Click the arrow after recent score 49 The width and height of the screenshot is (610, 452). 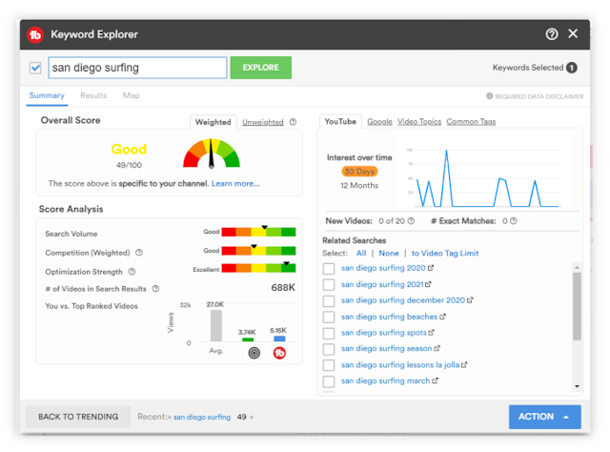(x=252, y=417)
